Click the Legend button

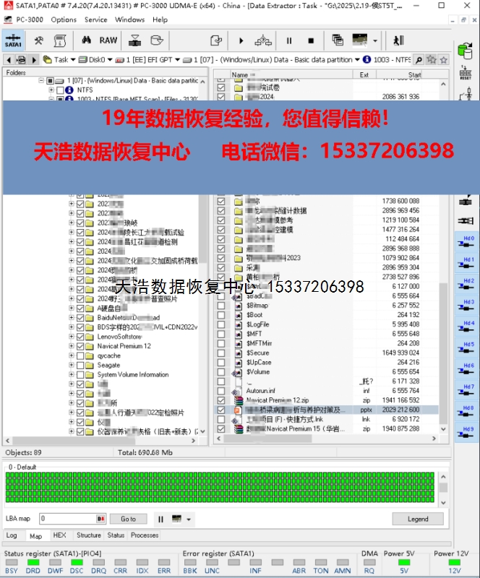[417, 519]
